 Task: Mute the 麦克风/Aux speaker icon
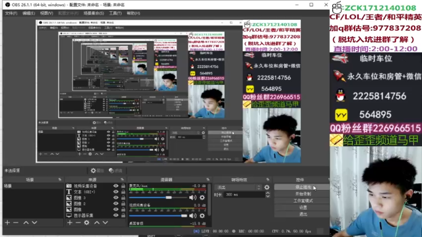[193, 197]
